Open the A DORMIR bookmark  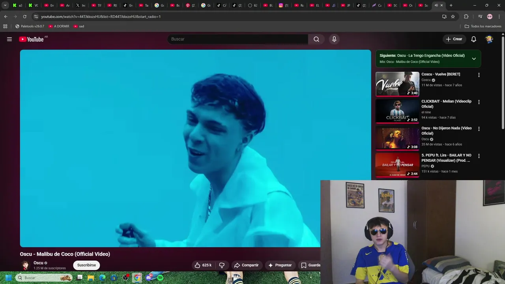click(x=59, y=26)
